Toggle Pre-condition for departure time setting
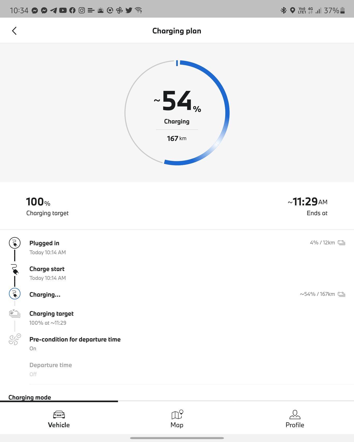The width and height of the screenshot is (354, 442). pos(75,343)
